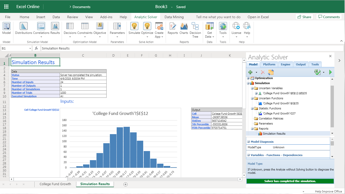
Task: Click the Share button
Action: pyautogui.click(x=304, y=17)
